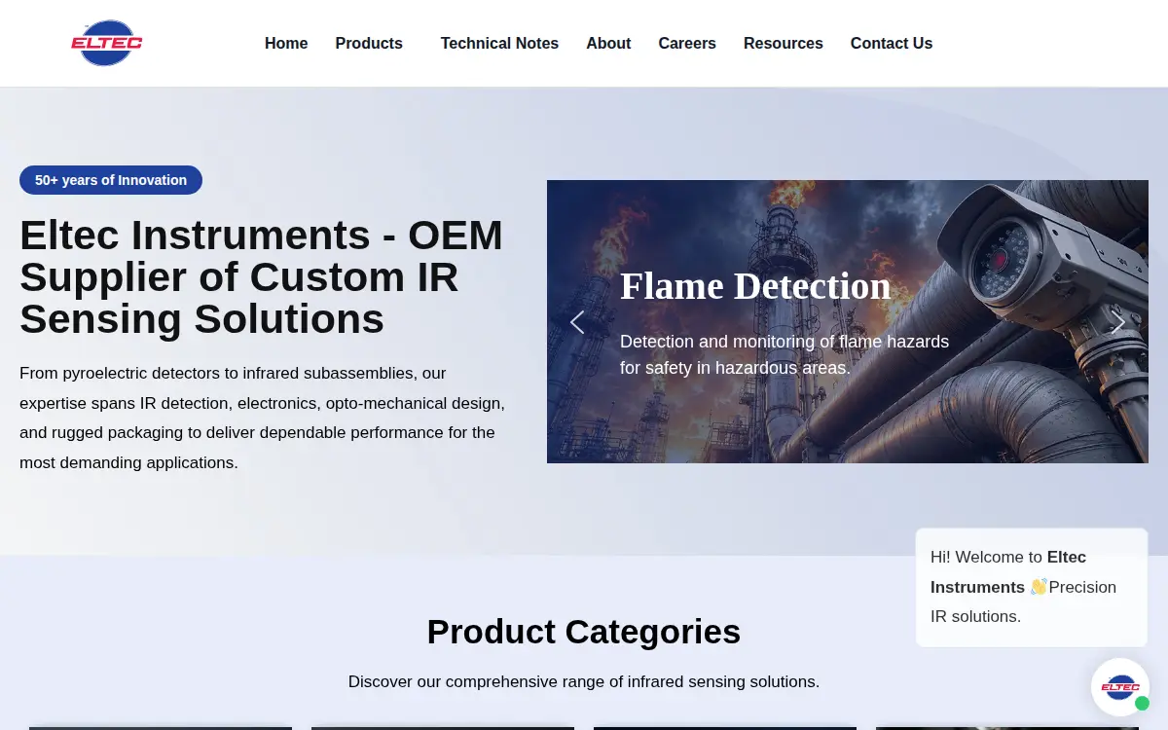The height and width of the screenshot is (730, 1168).
Task: Open the Home menu item
Action: coord(286,43)
